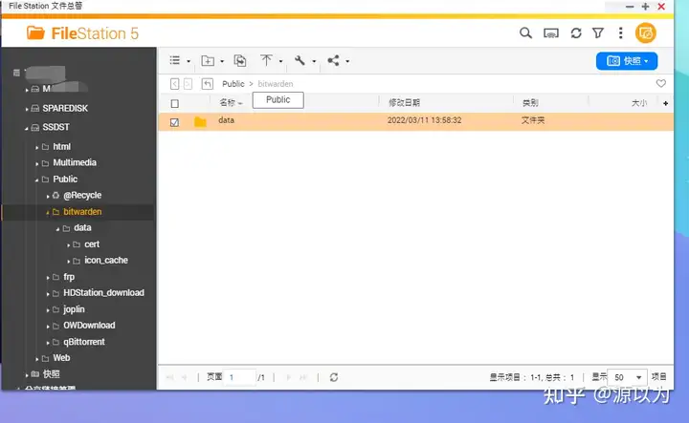This screenshot has width=689, height=423.
Task: Select cert folder in tree
Action: coord(92,244)
